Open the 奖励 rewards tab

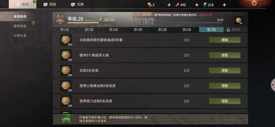click(50, 5)
